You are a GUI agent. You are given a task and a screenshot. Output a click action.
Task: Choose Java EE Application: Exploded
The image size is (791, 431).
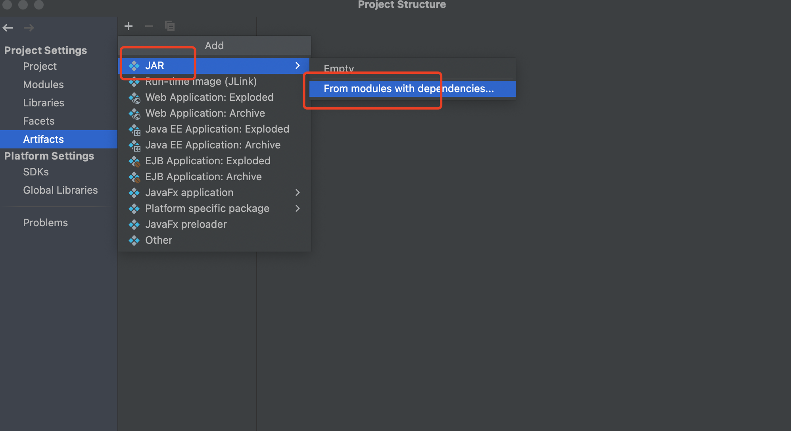(x=215, y=129)
